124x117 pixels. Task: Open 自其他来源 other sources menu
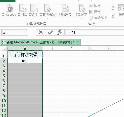tap(47, 11)
